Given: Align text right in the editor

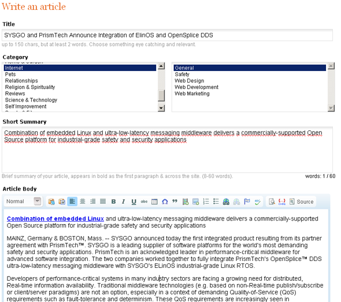Looking at the screenshot, I should (92, 202).
